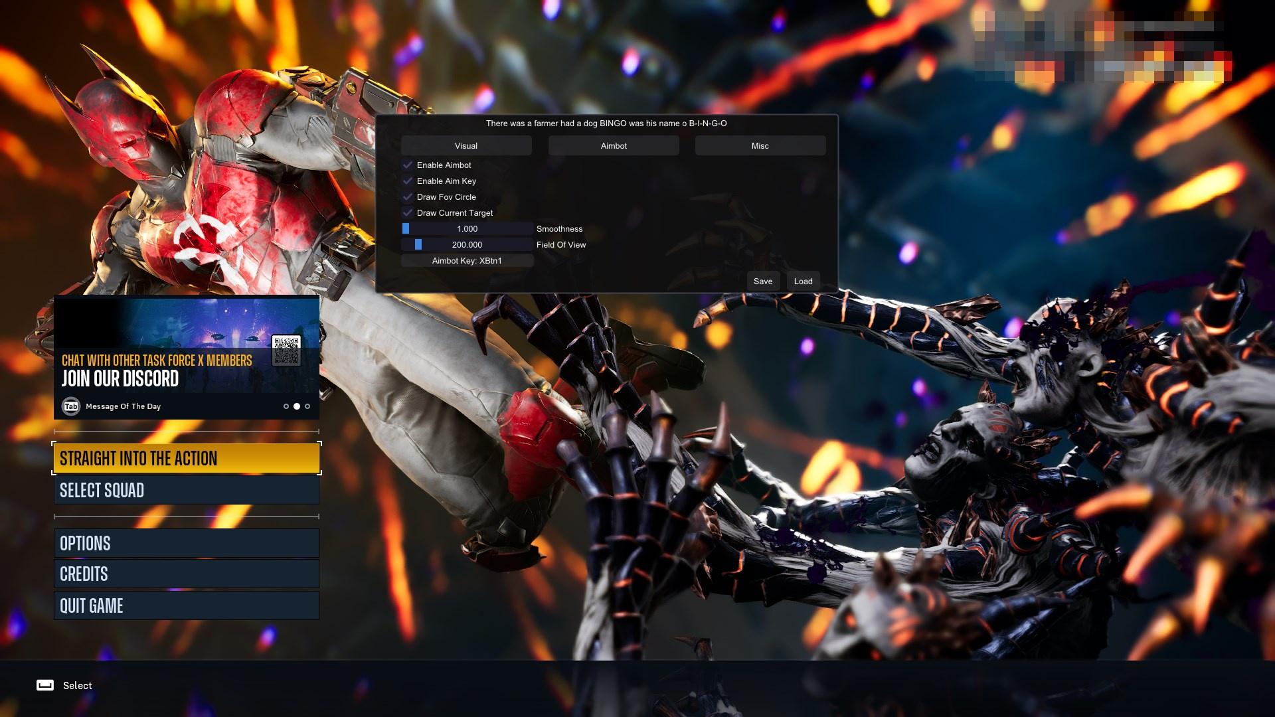Viewport: 1275px width, 717px height.
Task: Toggle Draw Current Target checkbox
Action: (408, 212)
